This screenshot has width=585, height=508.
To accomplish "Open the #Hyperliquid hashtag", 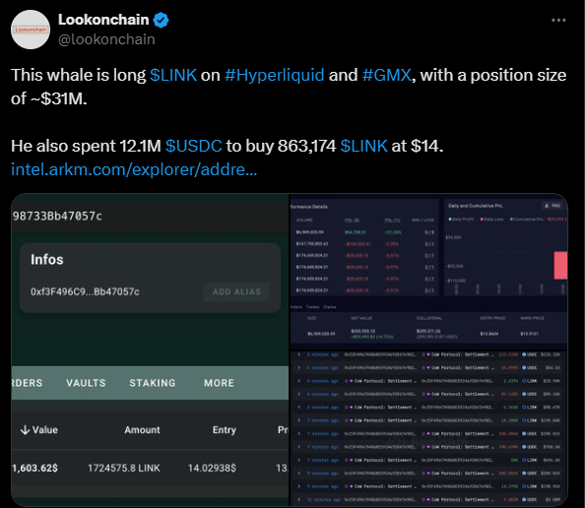I will coord(274,75).
